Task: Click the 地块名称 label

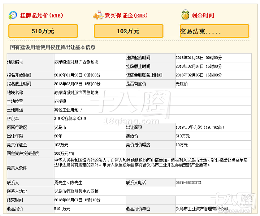Action: [x=15, y=92]
